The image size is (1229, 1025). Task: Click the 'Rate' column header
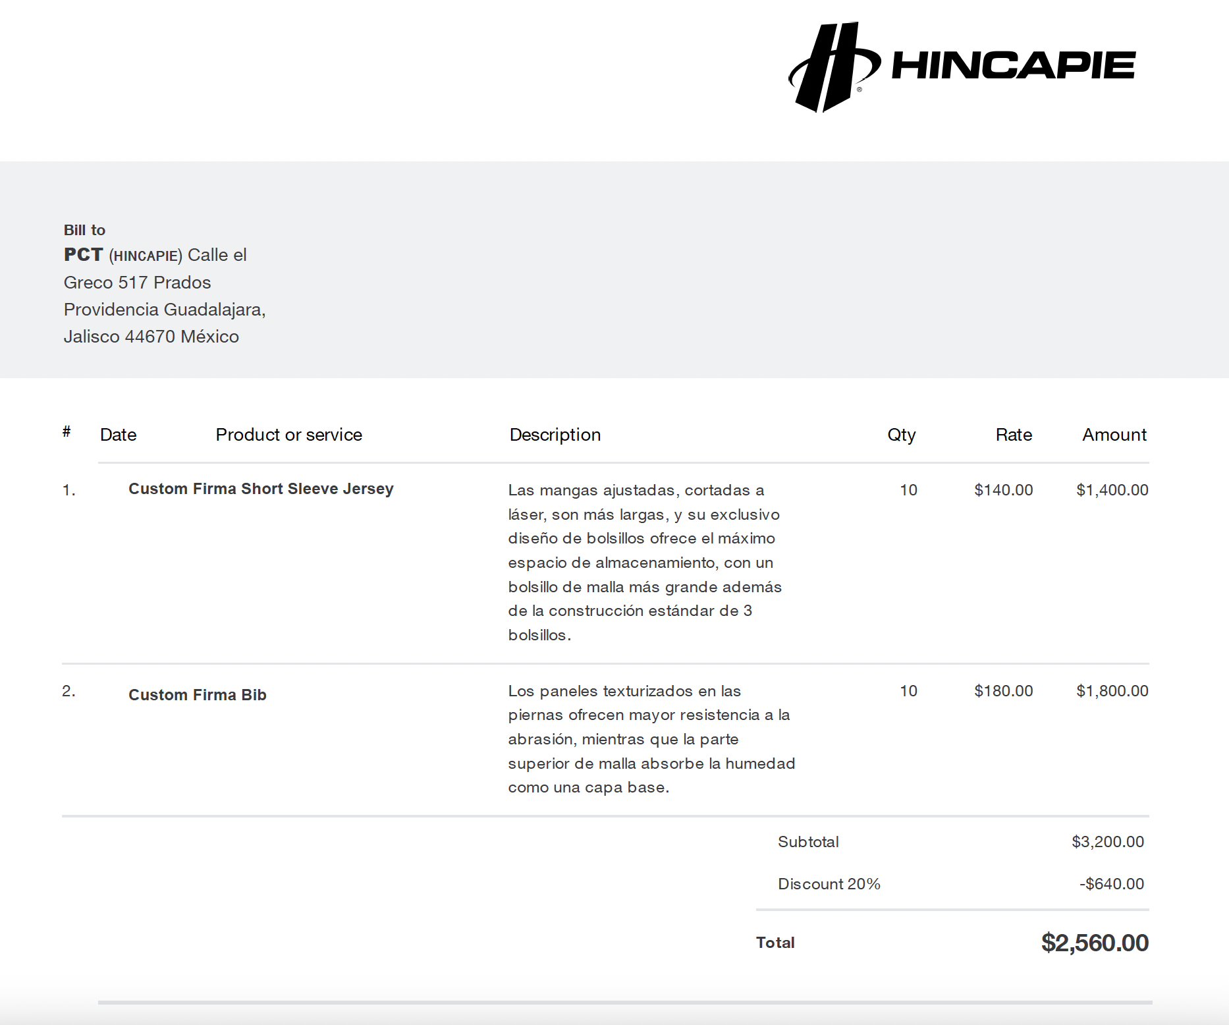pos(1014,435)
